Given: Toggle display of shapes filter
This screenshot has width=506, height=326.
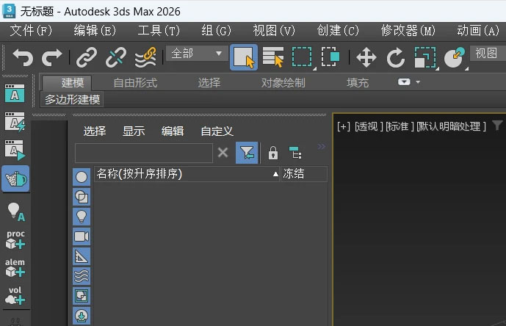Looking at the screenshot, I should (82, 197).
